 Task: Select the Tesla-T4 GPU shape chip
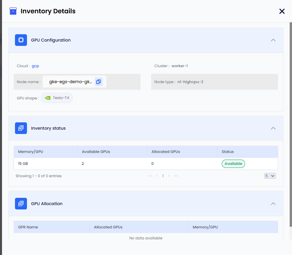(x=57, y=98)
